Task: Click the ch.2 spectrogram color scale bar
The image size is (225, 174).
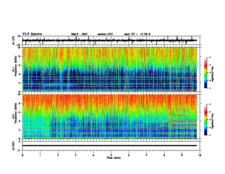Action: pyautogui.click(x=206, y=120)
